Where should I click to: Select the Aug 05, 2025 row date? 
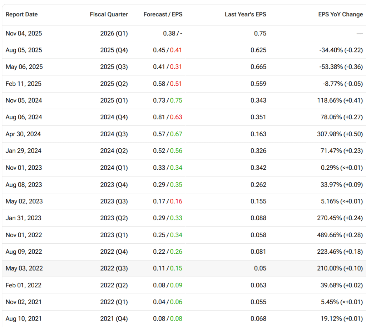click(24, 50)
